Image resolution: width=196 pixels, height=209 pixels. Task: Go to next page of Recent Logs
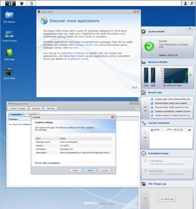click(x=145, y=111)
